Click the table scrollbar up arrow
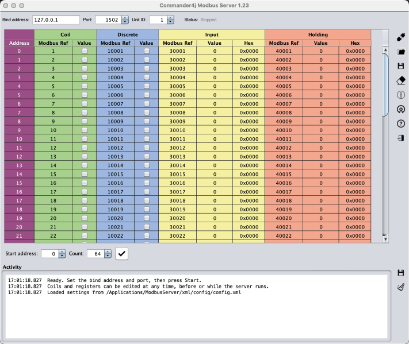The image size is (409, 344). [385, 50]
